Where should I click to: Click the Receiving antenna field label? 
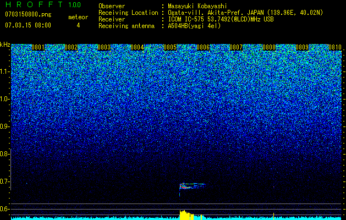[127, 26]
